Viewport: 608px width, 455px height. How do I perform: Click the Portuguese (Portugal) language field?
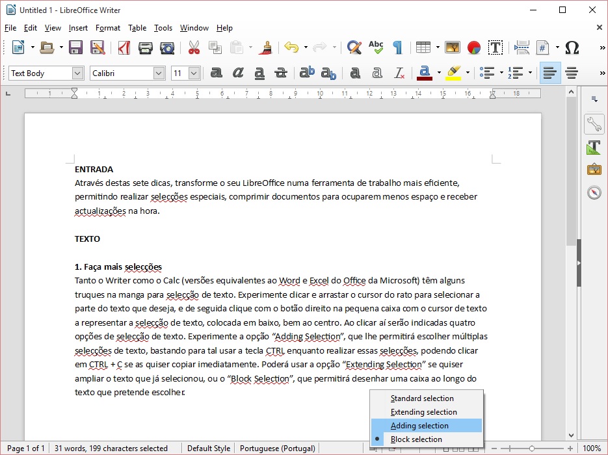[x=277, y=448]
